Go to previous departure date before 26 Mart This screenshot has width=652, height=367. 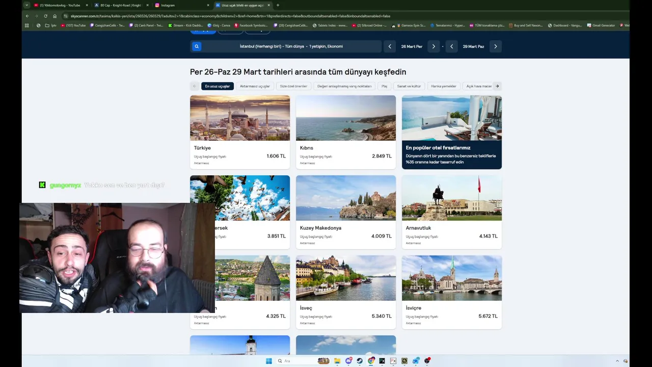coord(390,46)
